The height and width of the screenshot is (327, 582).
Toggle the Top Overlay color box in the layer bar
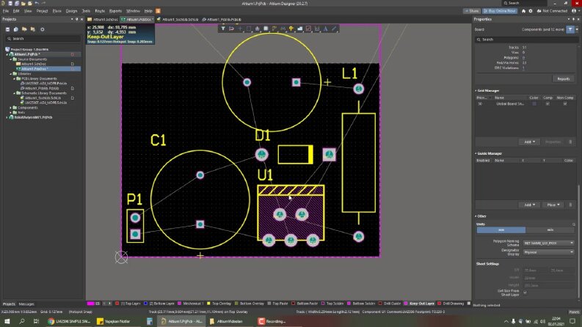tap(208, 304)
